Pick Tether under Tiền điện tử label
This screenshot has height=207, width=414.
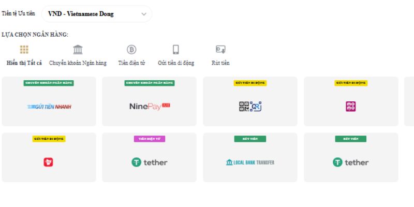149,157
